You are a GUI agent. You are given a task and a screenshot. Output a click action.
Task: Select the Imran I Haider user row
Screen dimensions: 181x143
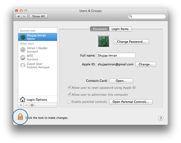coord(37,50)
